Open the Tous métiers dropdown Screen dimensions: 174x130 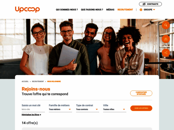60,109
